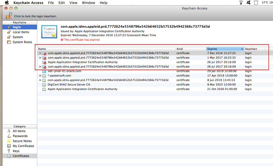
Task: Select expired Apple Application Integration authority 26 Jul 2017
Action: pyautogui.click(x=83, y=62)
